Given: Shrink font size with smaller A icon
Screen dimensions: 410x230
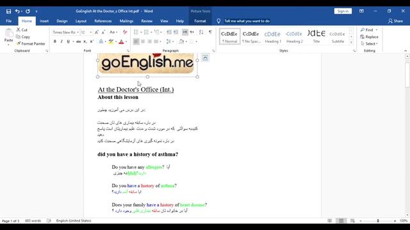Looking at the screenshot, I should click(103, 33).
